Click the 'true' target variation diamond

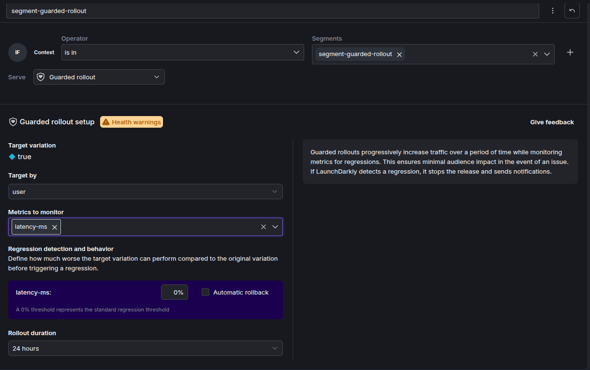(x=12, y=157)
